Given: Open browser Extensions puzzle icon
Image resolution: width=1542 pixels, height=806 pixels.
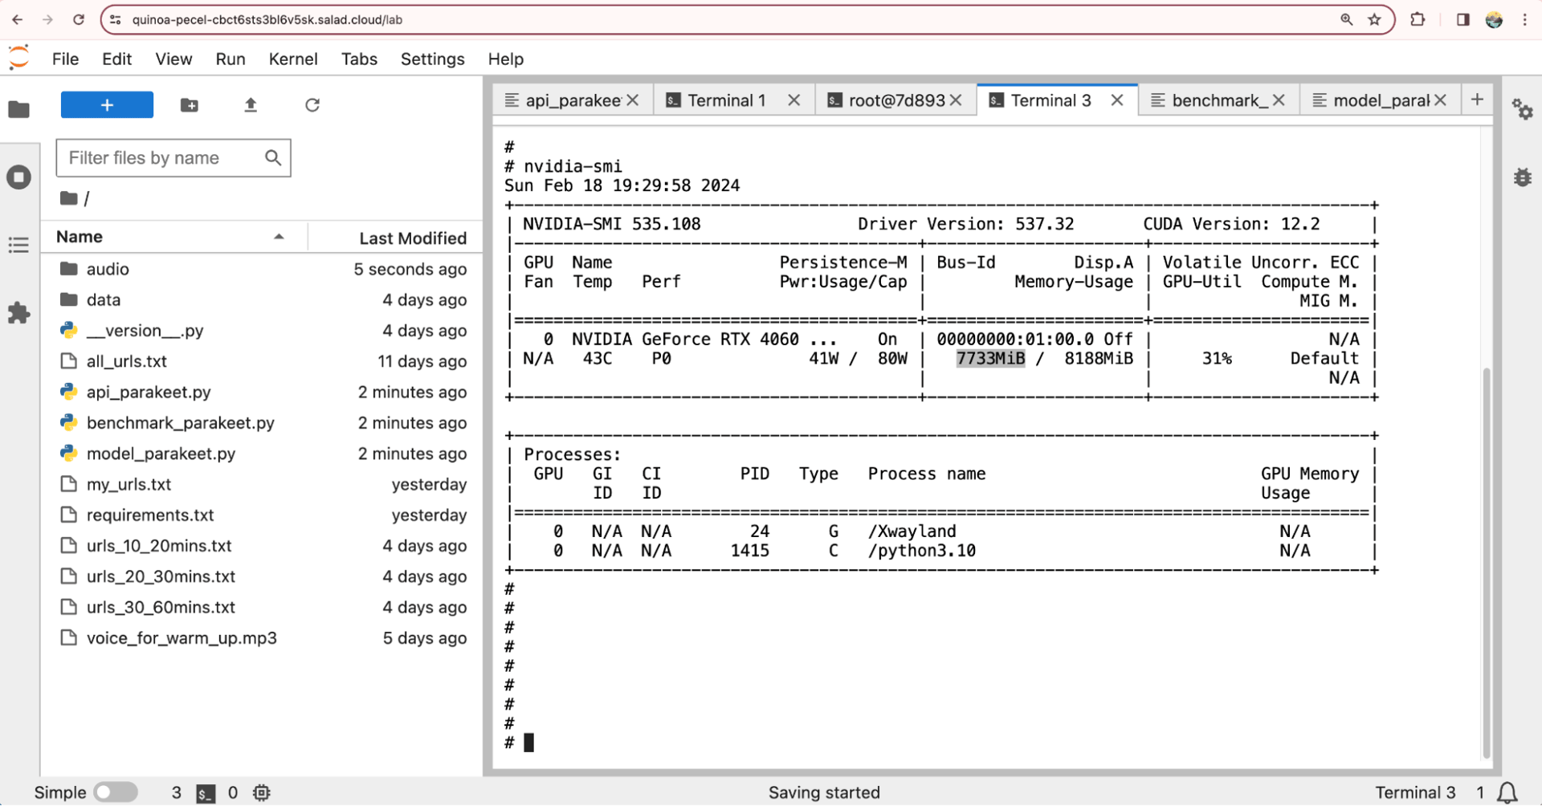Looking at the screenshot, I should [x=1418, y=19].
